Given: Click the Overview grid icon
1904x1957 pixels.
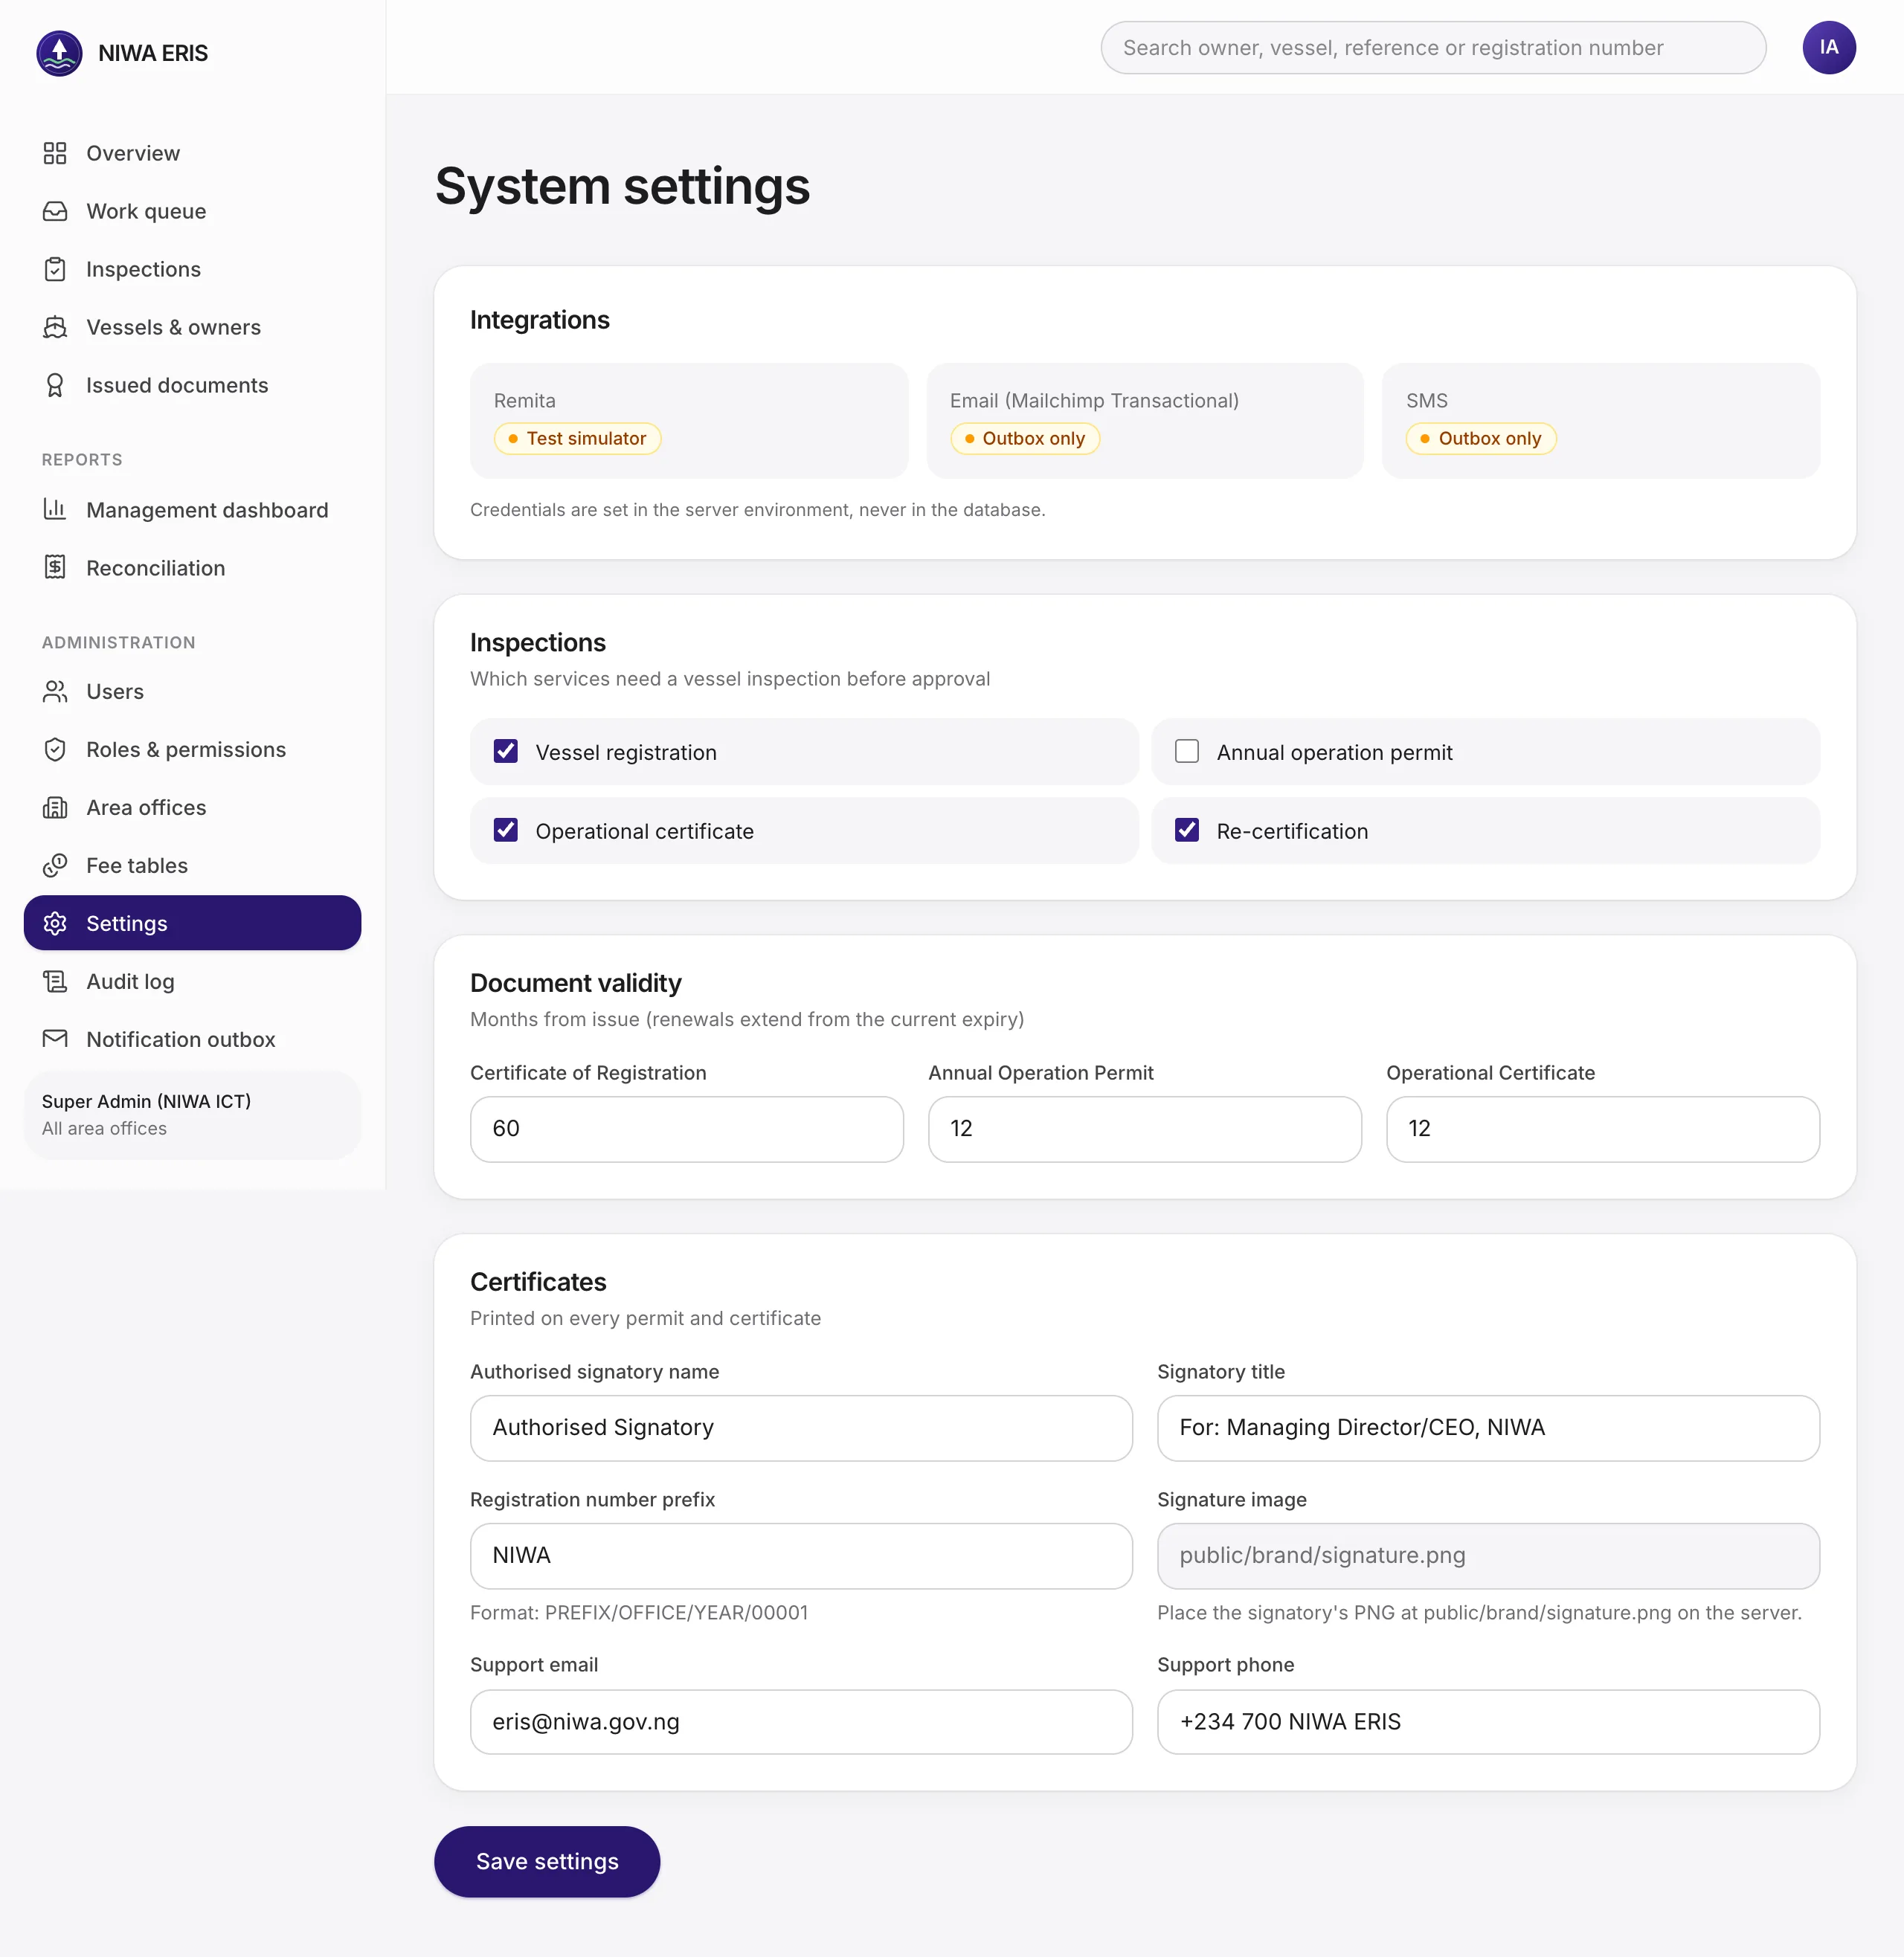Looking at the screenshot, I should coord(55,153).
